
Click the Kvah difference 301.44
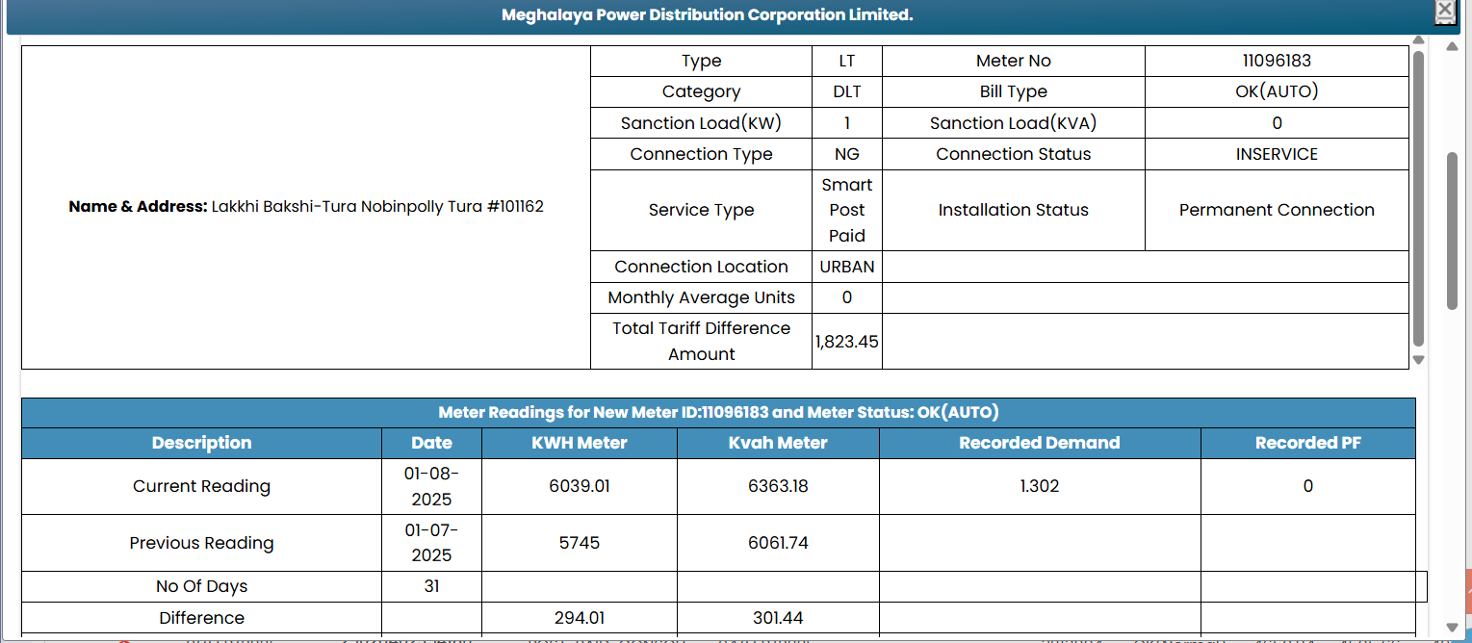pyautogui.click(x=778, y=618)
